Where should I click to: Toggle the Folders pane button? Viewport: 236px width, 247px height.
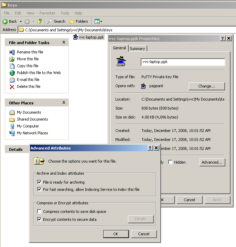coord(78,21)
